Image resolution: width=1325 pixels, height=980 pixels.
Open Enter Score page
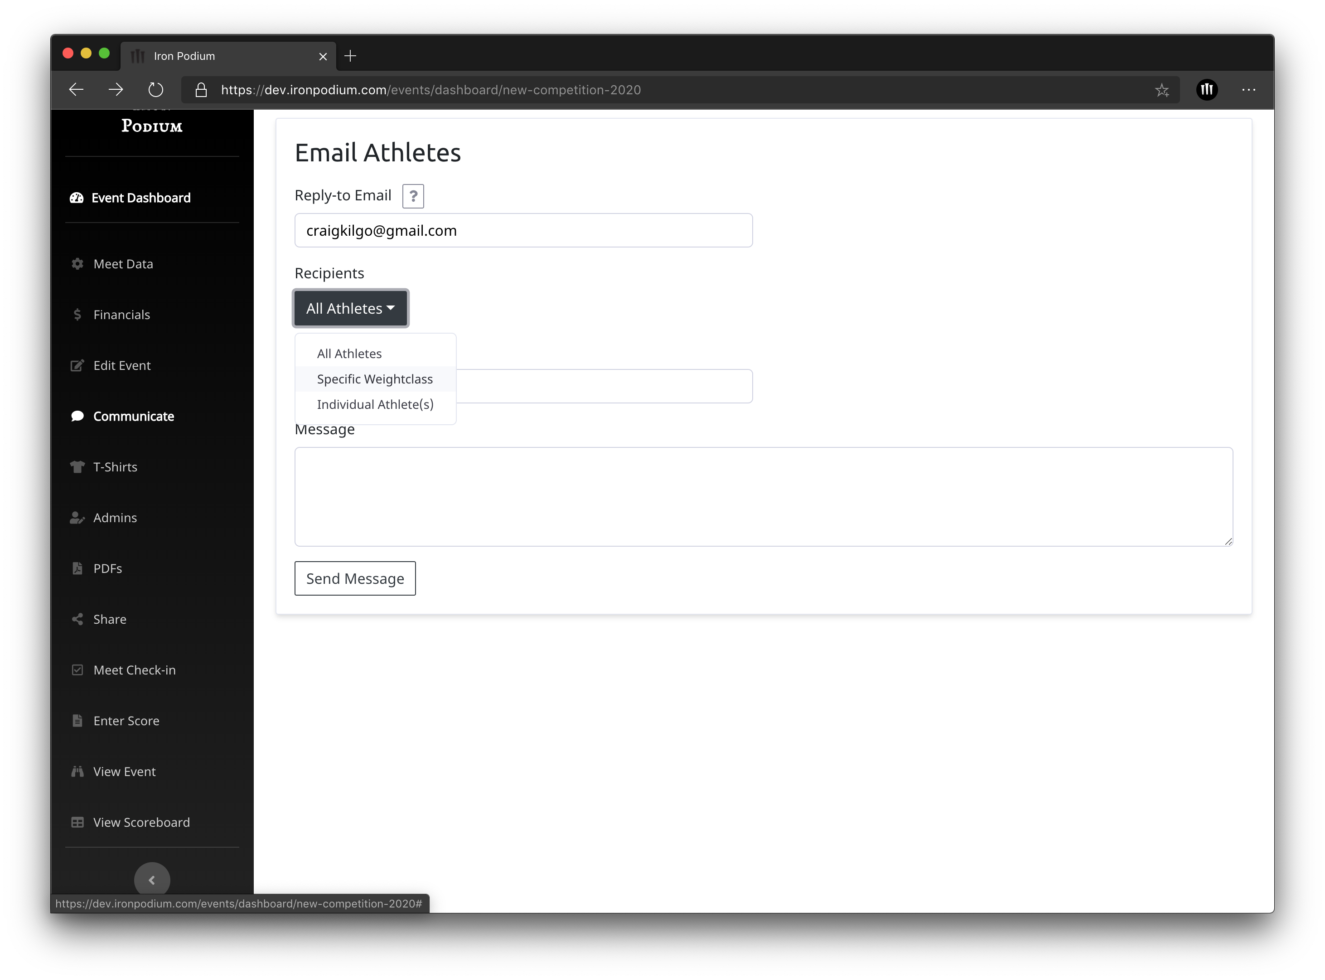tap(126, 721)
